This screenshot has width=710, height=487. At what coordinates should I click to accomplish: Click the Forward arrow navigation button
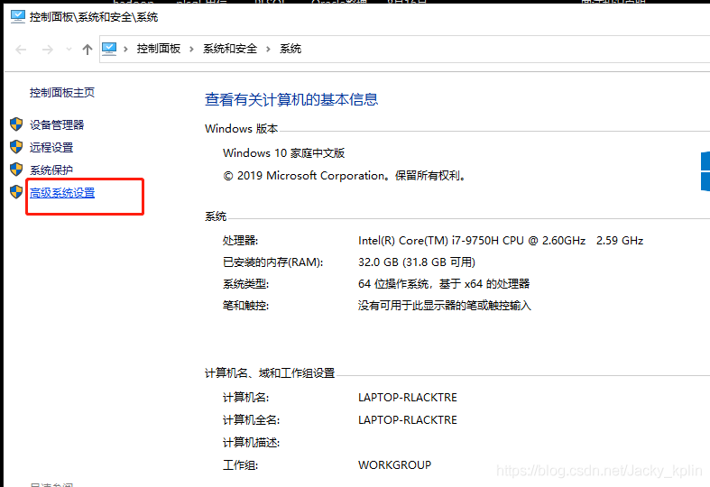click(x=47, y=50)
